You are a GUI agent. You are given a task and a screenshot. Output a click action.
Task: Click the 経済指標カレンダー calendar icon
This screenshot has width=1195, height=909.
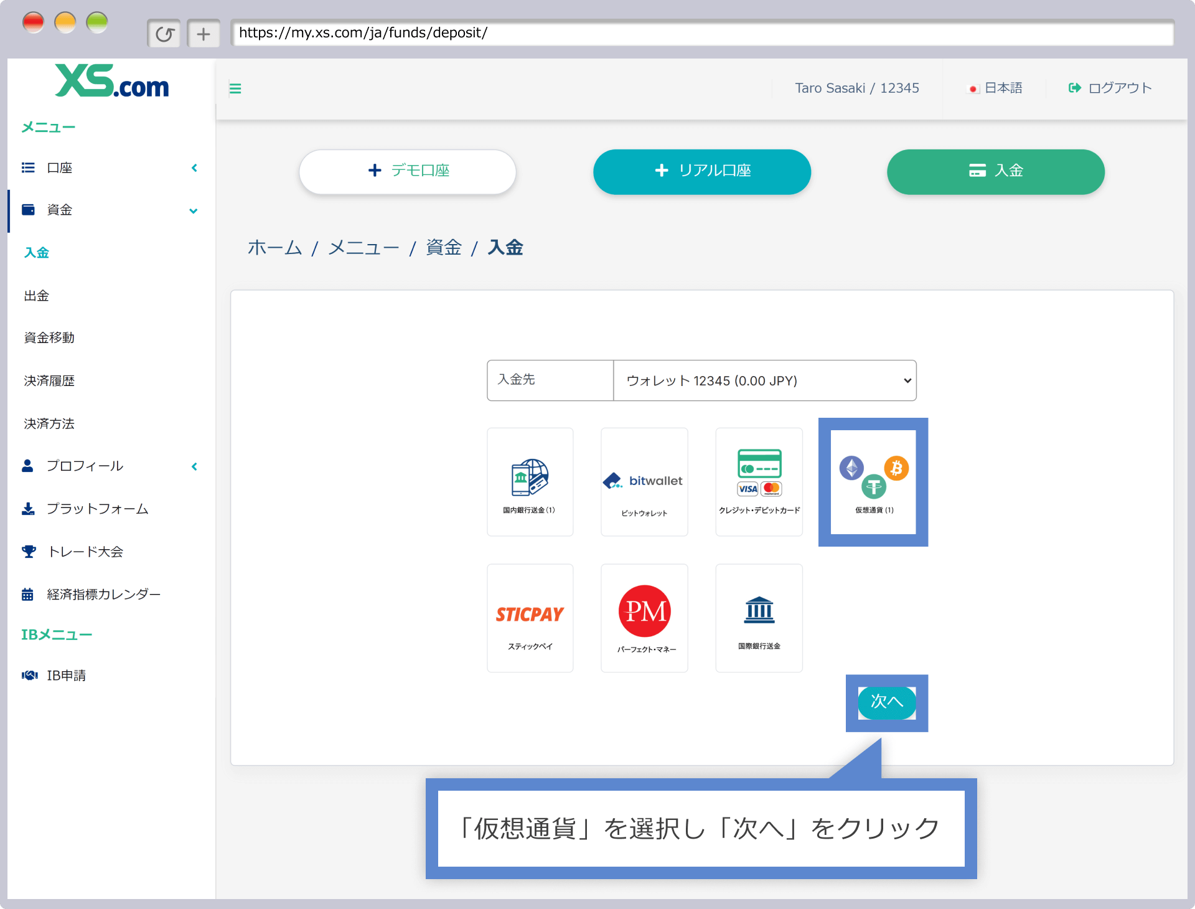coord(27,594)
